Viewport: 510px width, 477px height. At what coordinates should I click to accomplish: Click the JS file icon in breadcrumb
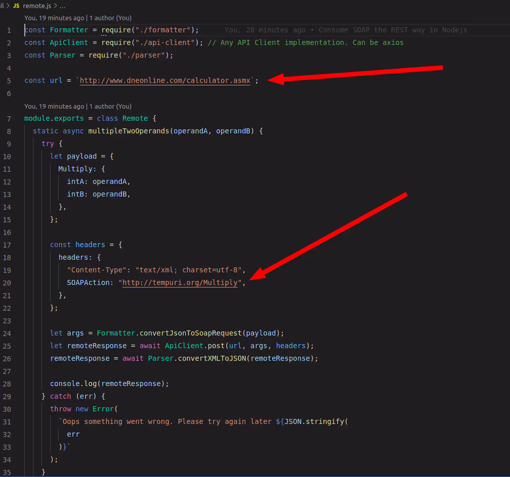16,6
